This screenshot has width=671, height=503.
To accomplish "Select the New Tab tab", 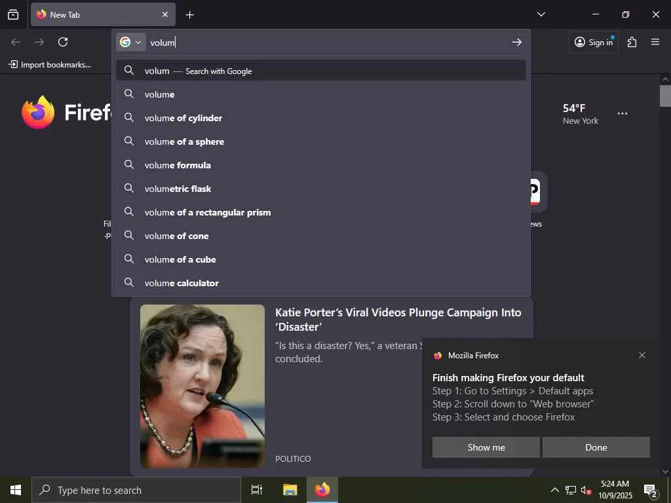I will point(103,14).
